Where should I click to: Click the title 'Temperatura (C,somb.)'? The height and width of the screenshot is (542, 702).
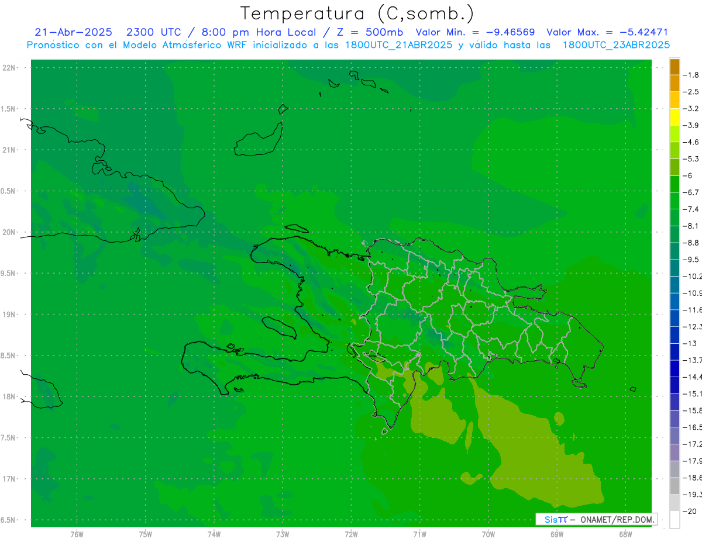[357, 13]
